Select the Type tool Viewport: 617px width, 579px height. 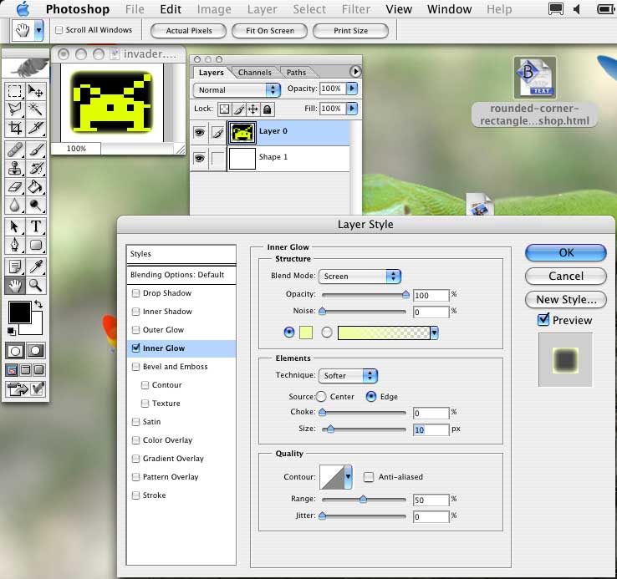tap(36, 227)
